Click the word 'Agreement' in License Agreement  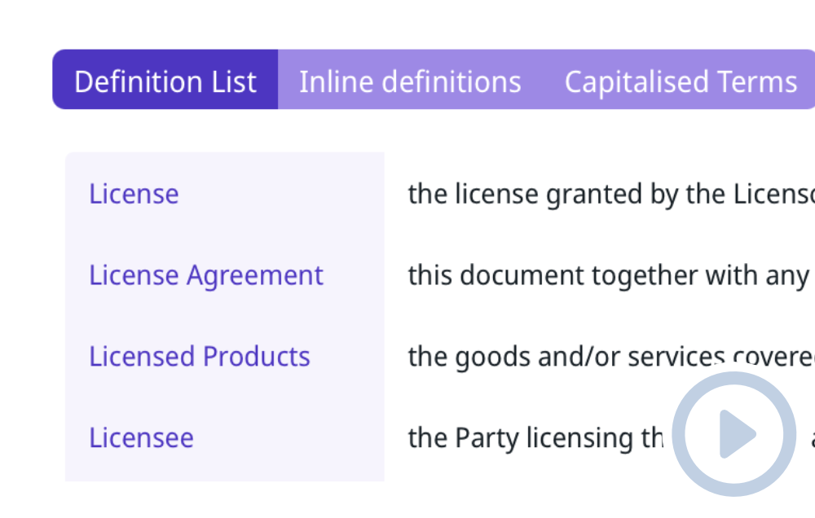tap(255, 275)
